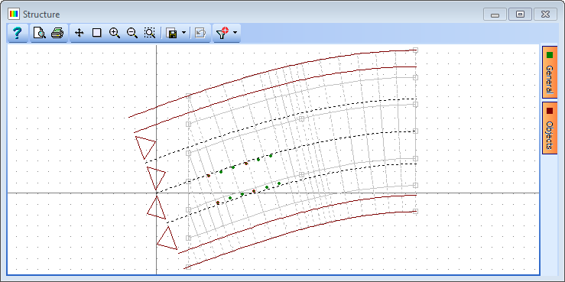This screenshot has height=282, width=565.
Task: Select the rectangle zoom window tool
Action: coord(96,33)
